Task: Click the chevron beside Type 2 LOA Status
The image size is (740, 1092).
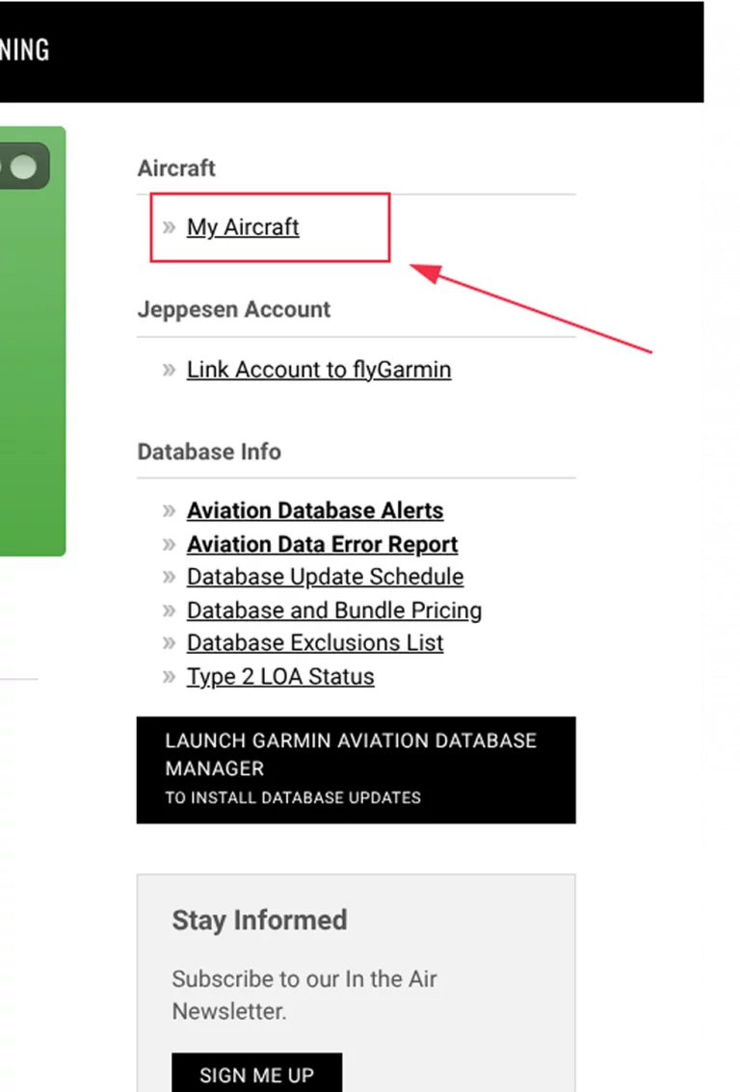Action: (x=169, y=677)
